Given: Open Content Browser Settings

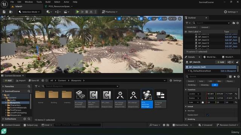Looking at the screenshot, I should (x=175, y=81).
